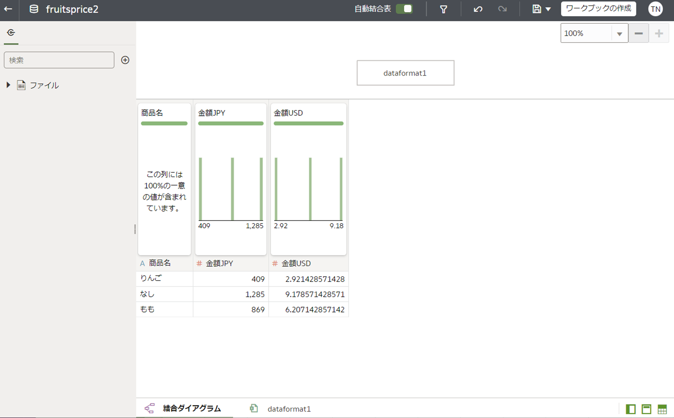The width and height of the screenshot is (674, 418).
Task: Click the redo arrow icon
Action: pos(502,9)
